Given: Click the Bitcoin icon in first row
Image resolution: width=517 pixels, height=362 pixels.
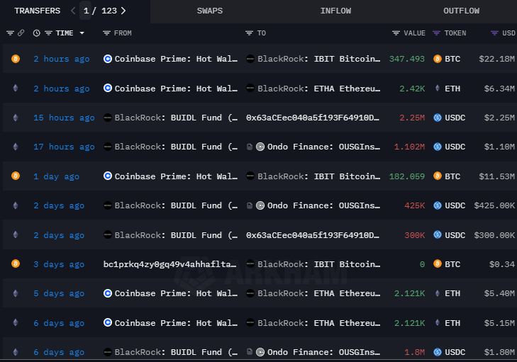Looking at the screenshot, I should click(16, 60).
